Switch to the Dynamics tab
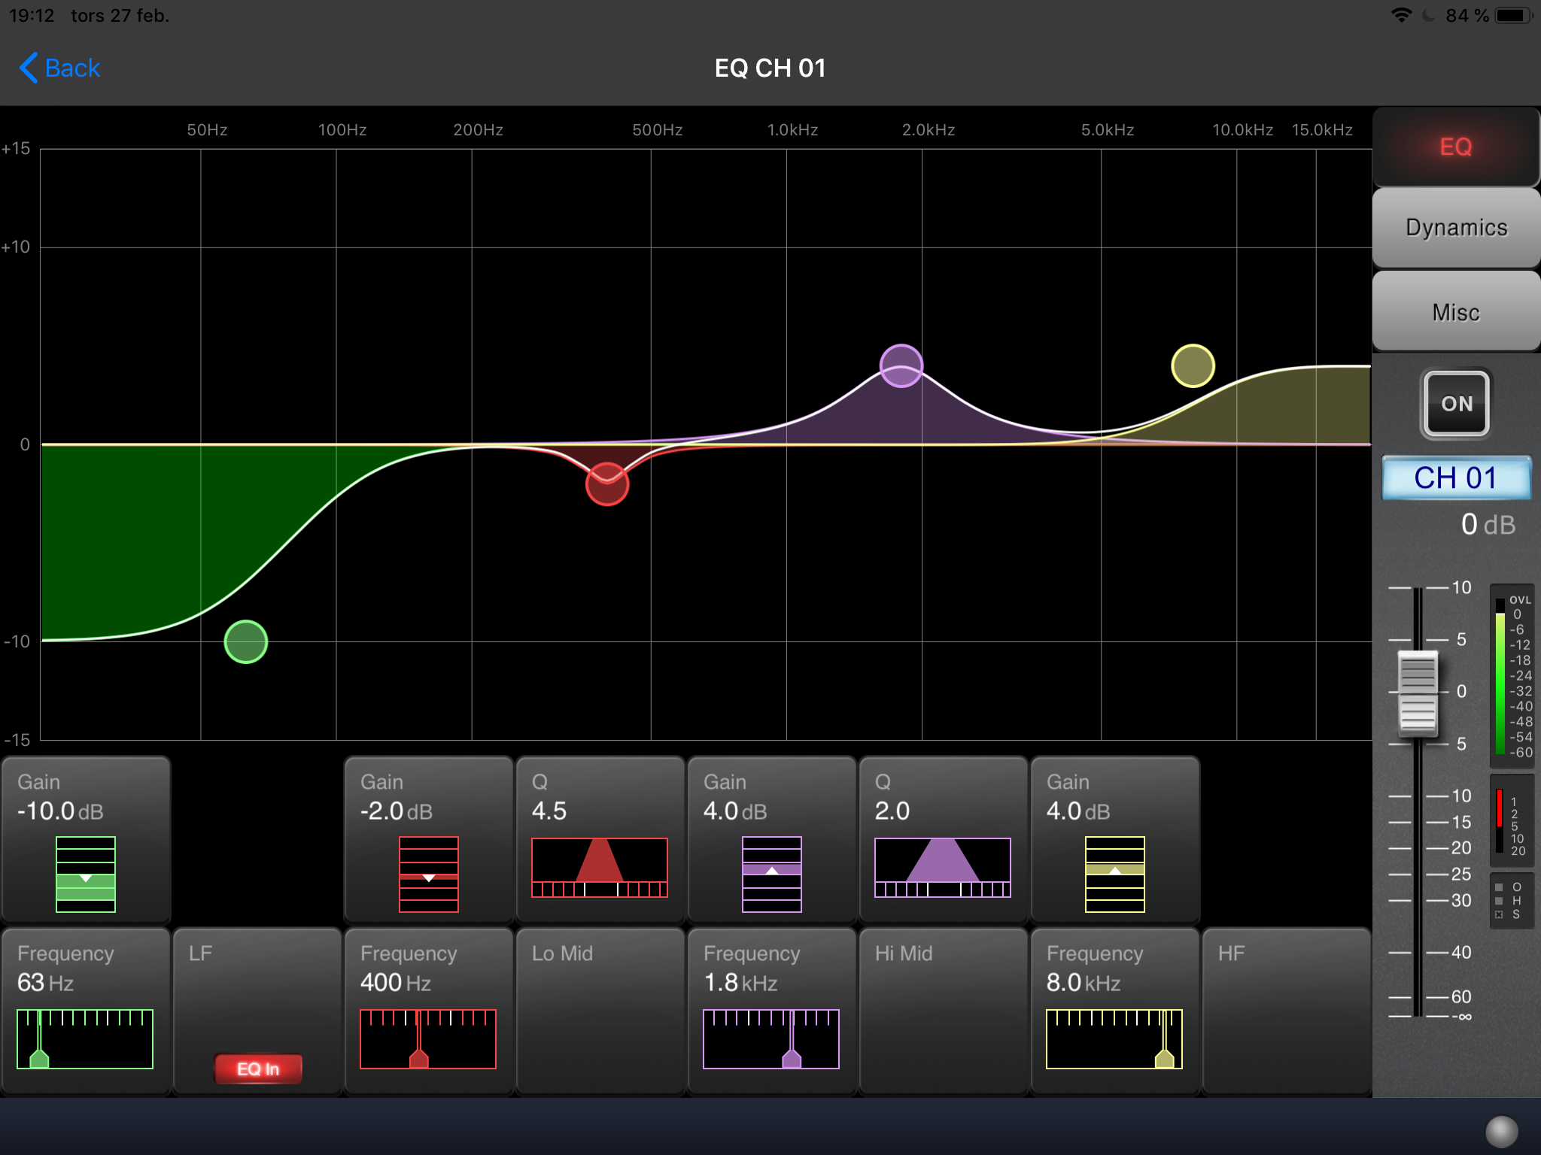This screenshot has width=1541, height=1155. pos(1456,227)
